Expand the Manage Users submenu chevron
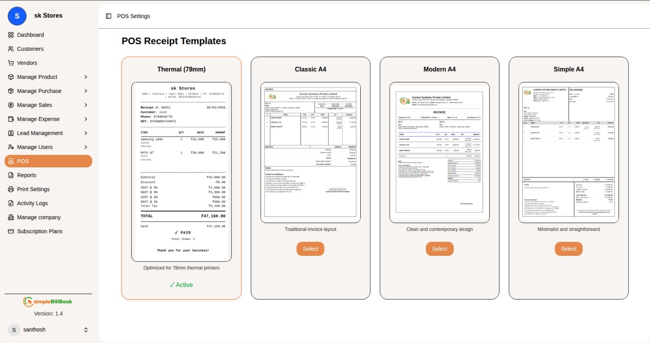The width and height of the screenshot is (650, 343). [86, 147]
